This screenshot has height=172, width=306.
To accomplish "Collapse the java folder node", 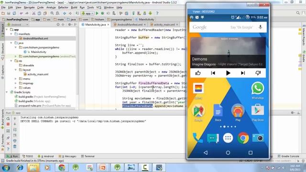I will tap(11, 43).
